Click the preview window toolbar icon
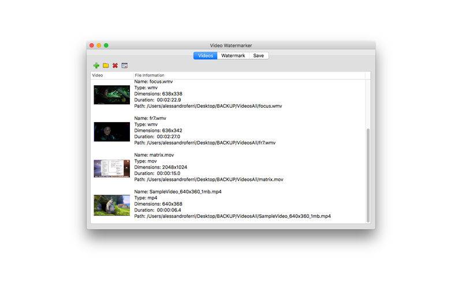462x288 pixels. pos(125,66)
